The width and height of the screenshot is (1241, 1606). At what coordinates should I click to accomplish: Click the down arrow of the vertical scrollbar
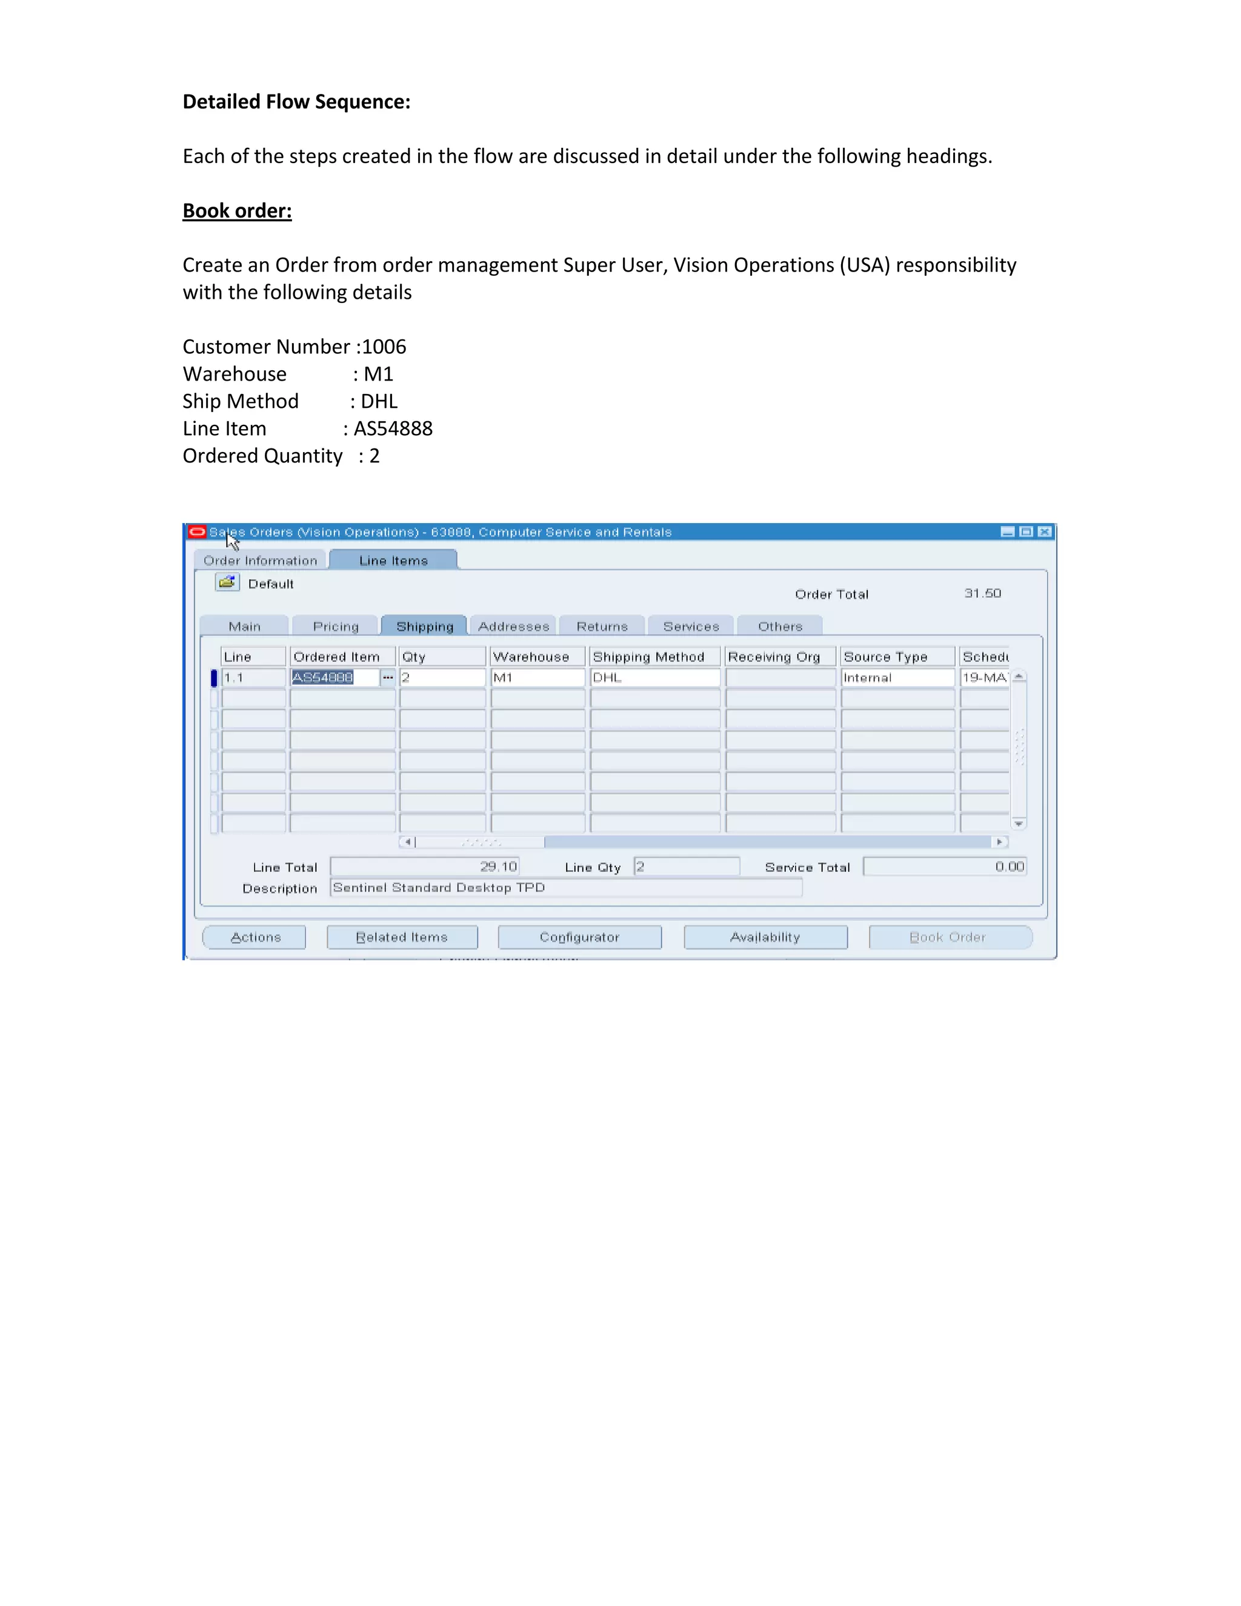coord(1019,824)
